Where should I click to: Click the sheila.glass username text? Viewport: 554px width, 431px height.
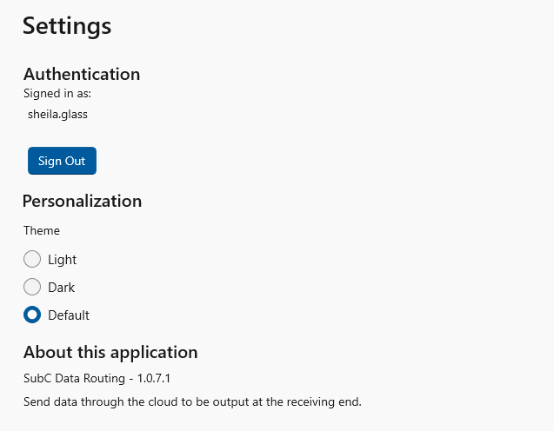coord(57,113)
